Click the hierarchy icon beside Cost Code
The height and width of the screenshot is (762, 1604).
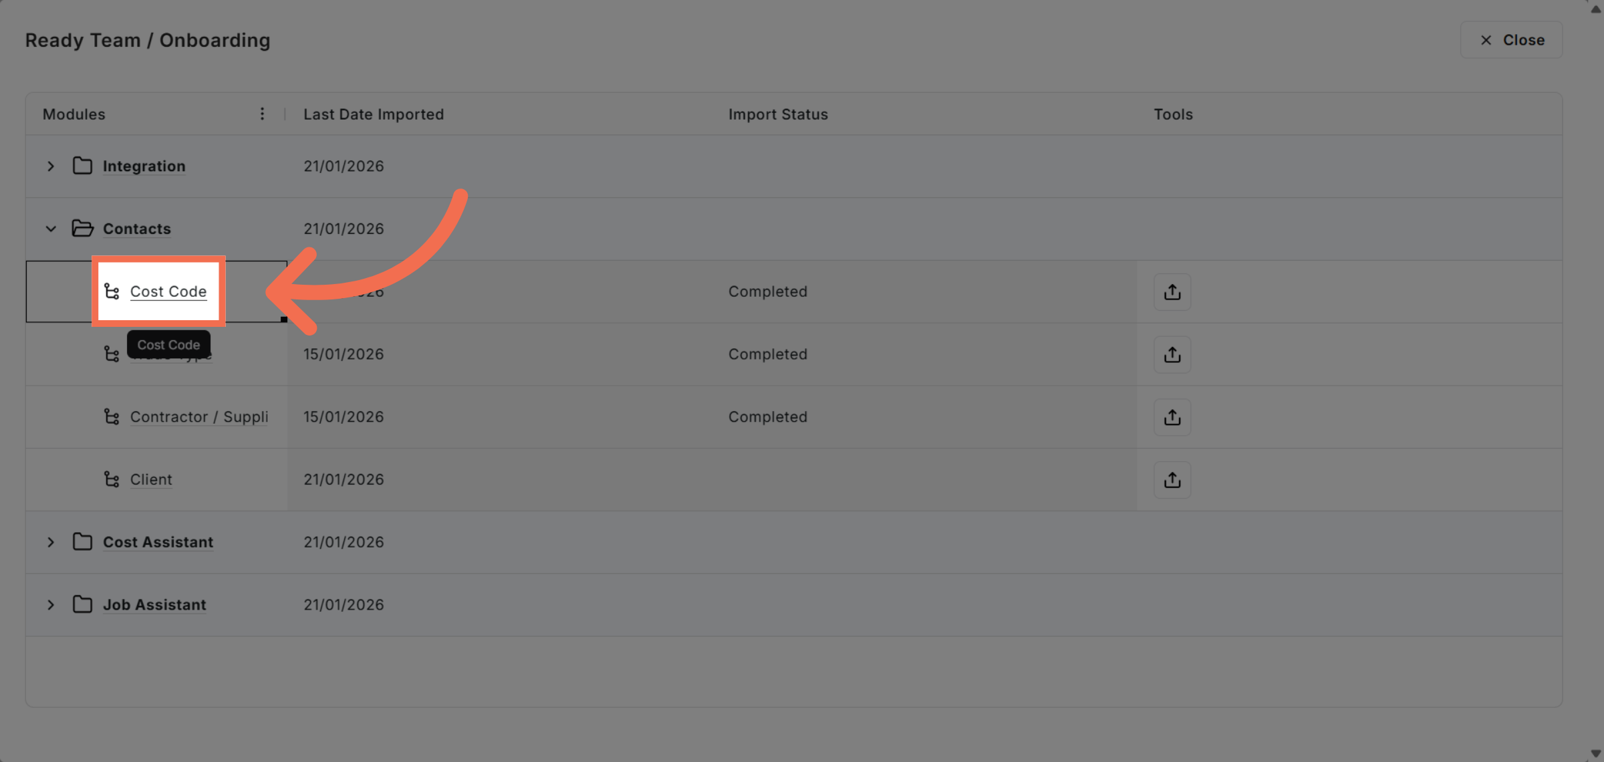[x=112, y=291]
